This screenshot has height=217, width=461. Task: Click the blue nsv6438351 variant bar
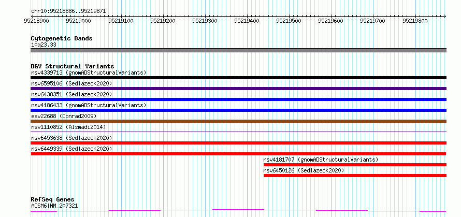[x=238, y=99]
